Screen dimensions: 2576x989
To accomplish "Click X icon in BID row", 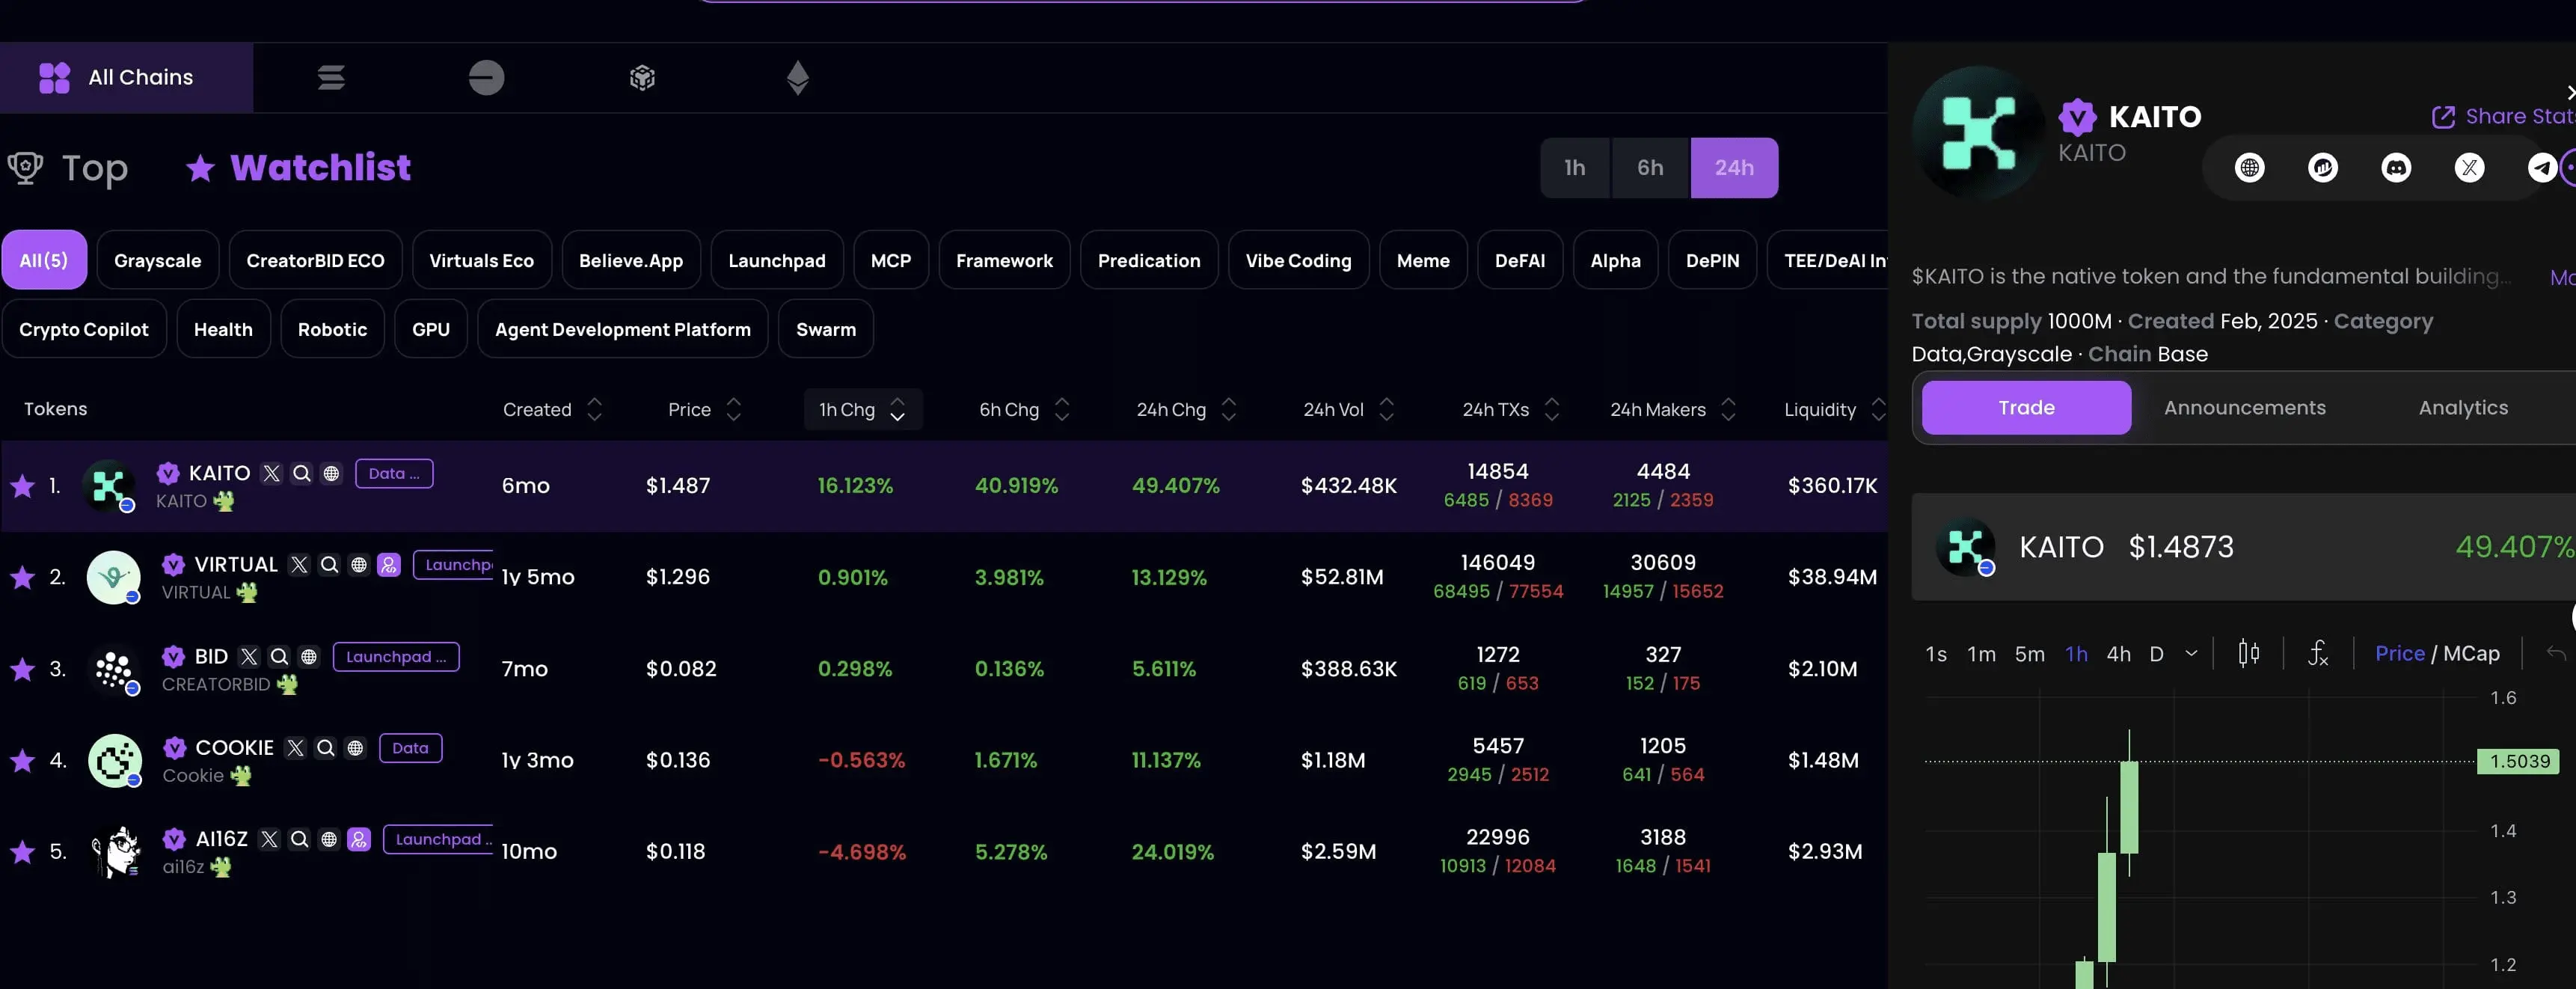I will click(249, 656).
